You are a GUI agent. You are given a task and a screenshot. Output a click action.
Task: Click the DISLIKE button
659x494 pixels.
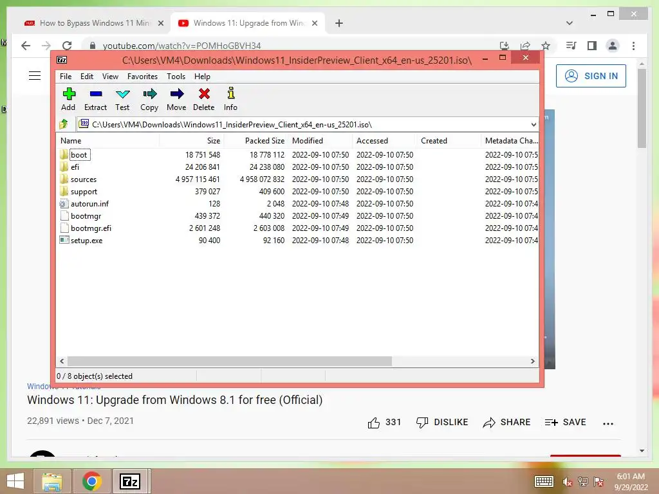click(441, 422)
